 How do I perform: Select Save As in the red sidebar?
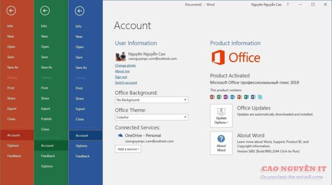coord(12,67)
